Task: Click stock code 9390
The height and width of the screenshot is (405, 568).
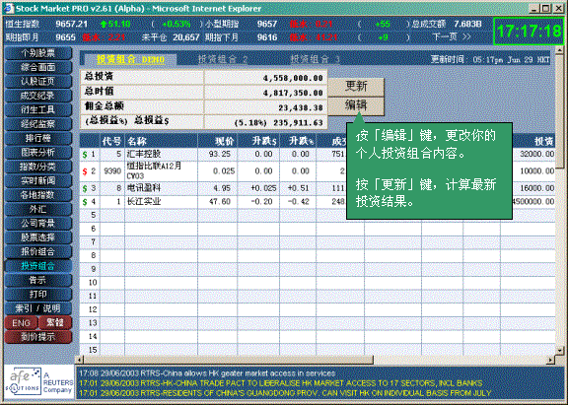Action: (112, 170)
